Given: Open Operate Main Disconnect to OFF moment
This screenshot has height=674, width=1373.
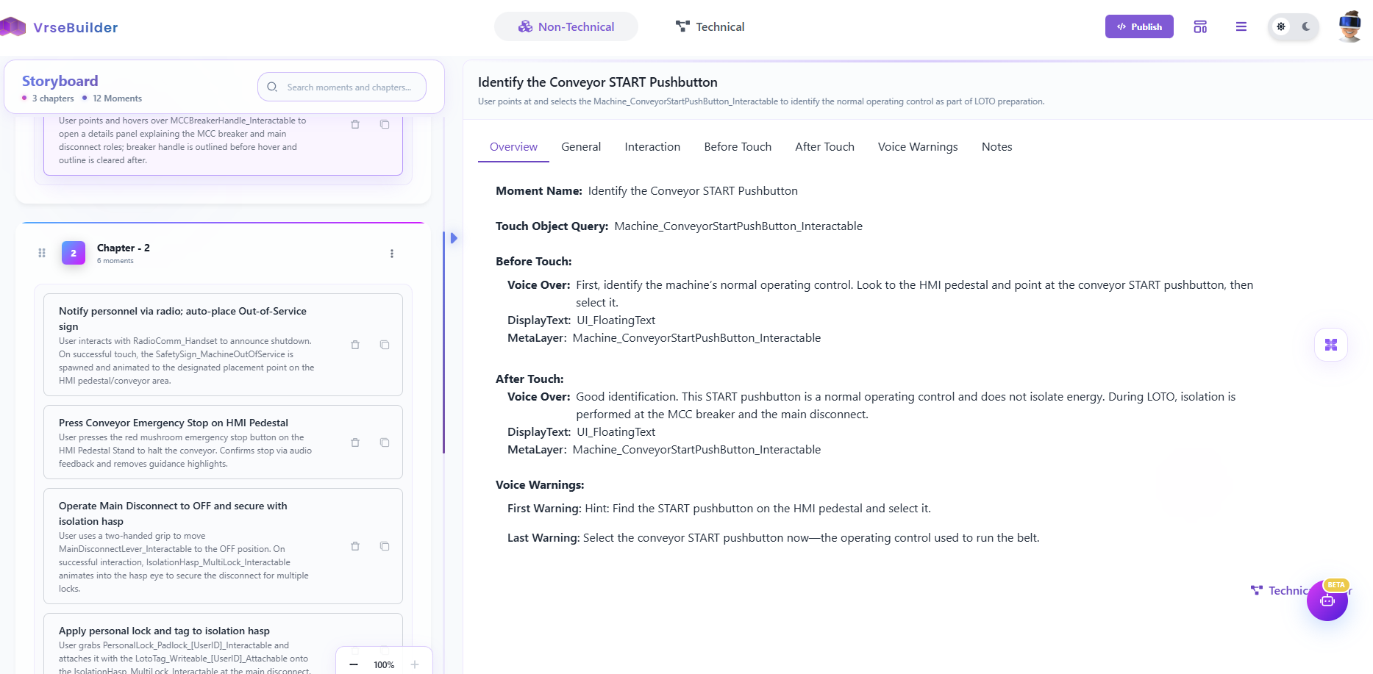Looking at the screenshot, I should click(223, 546).
